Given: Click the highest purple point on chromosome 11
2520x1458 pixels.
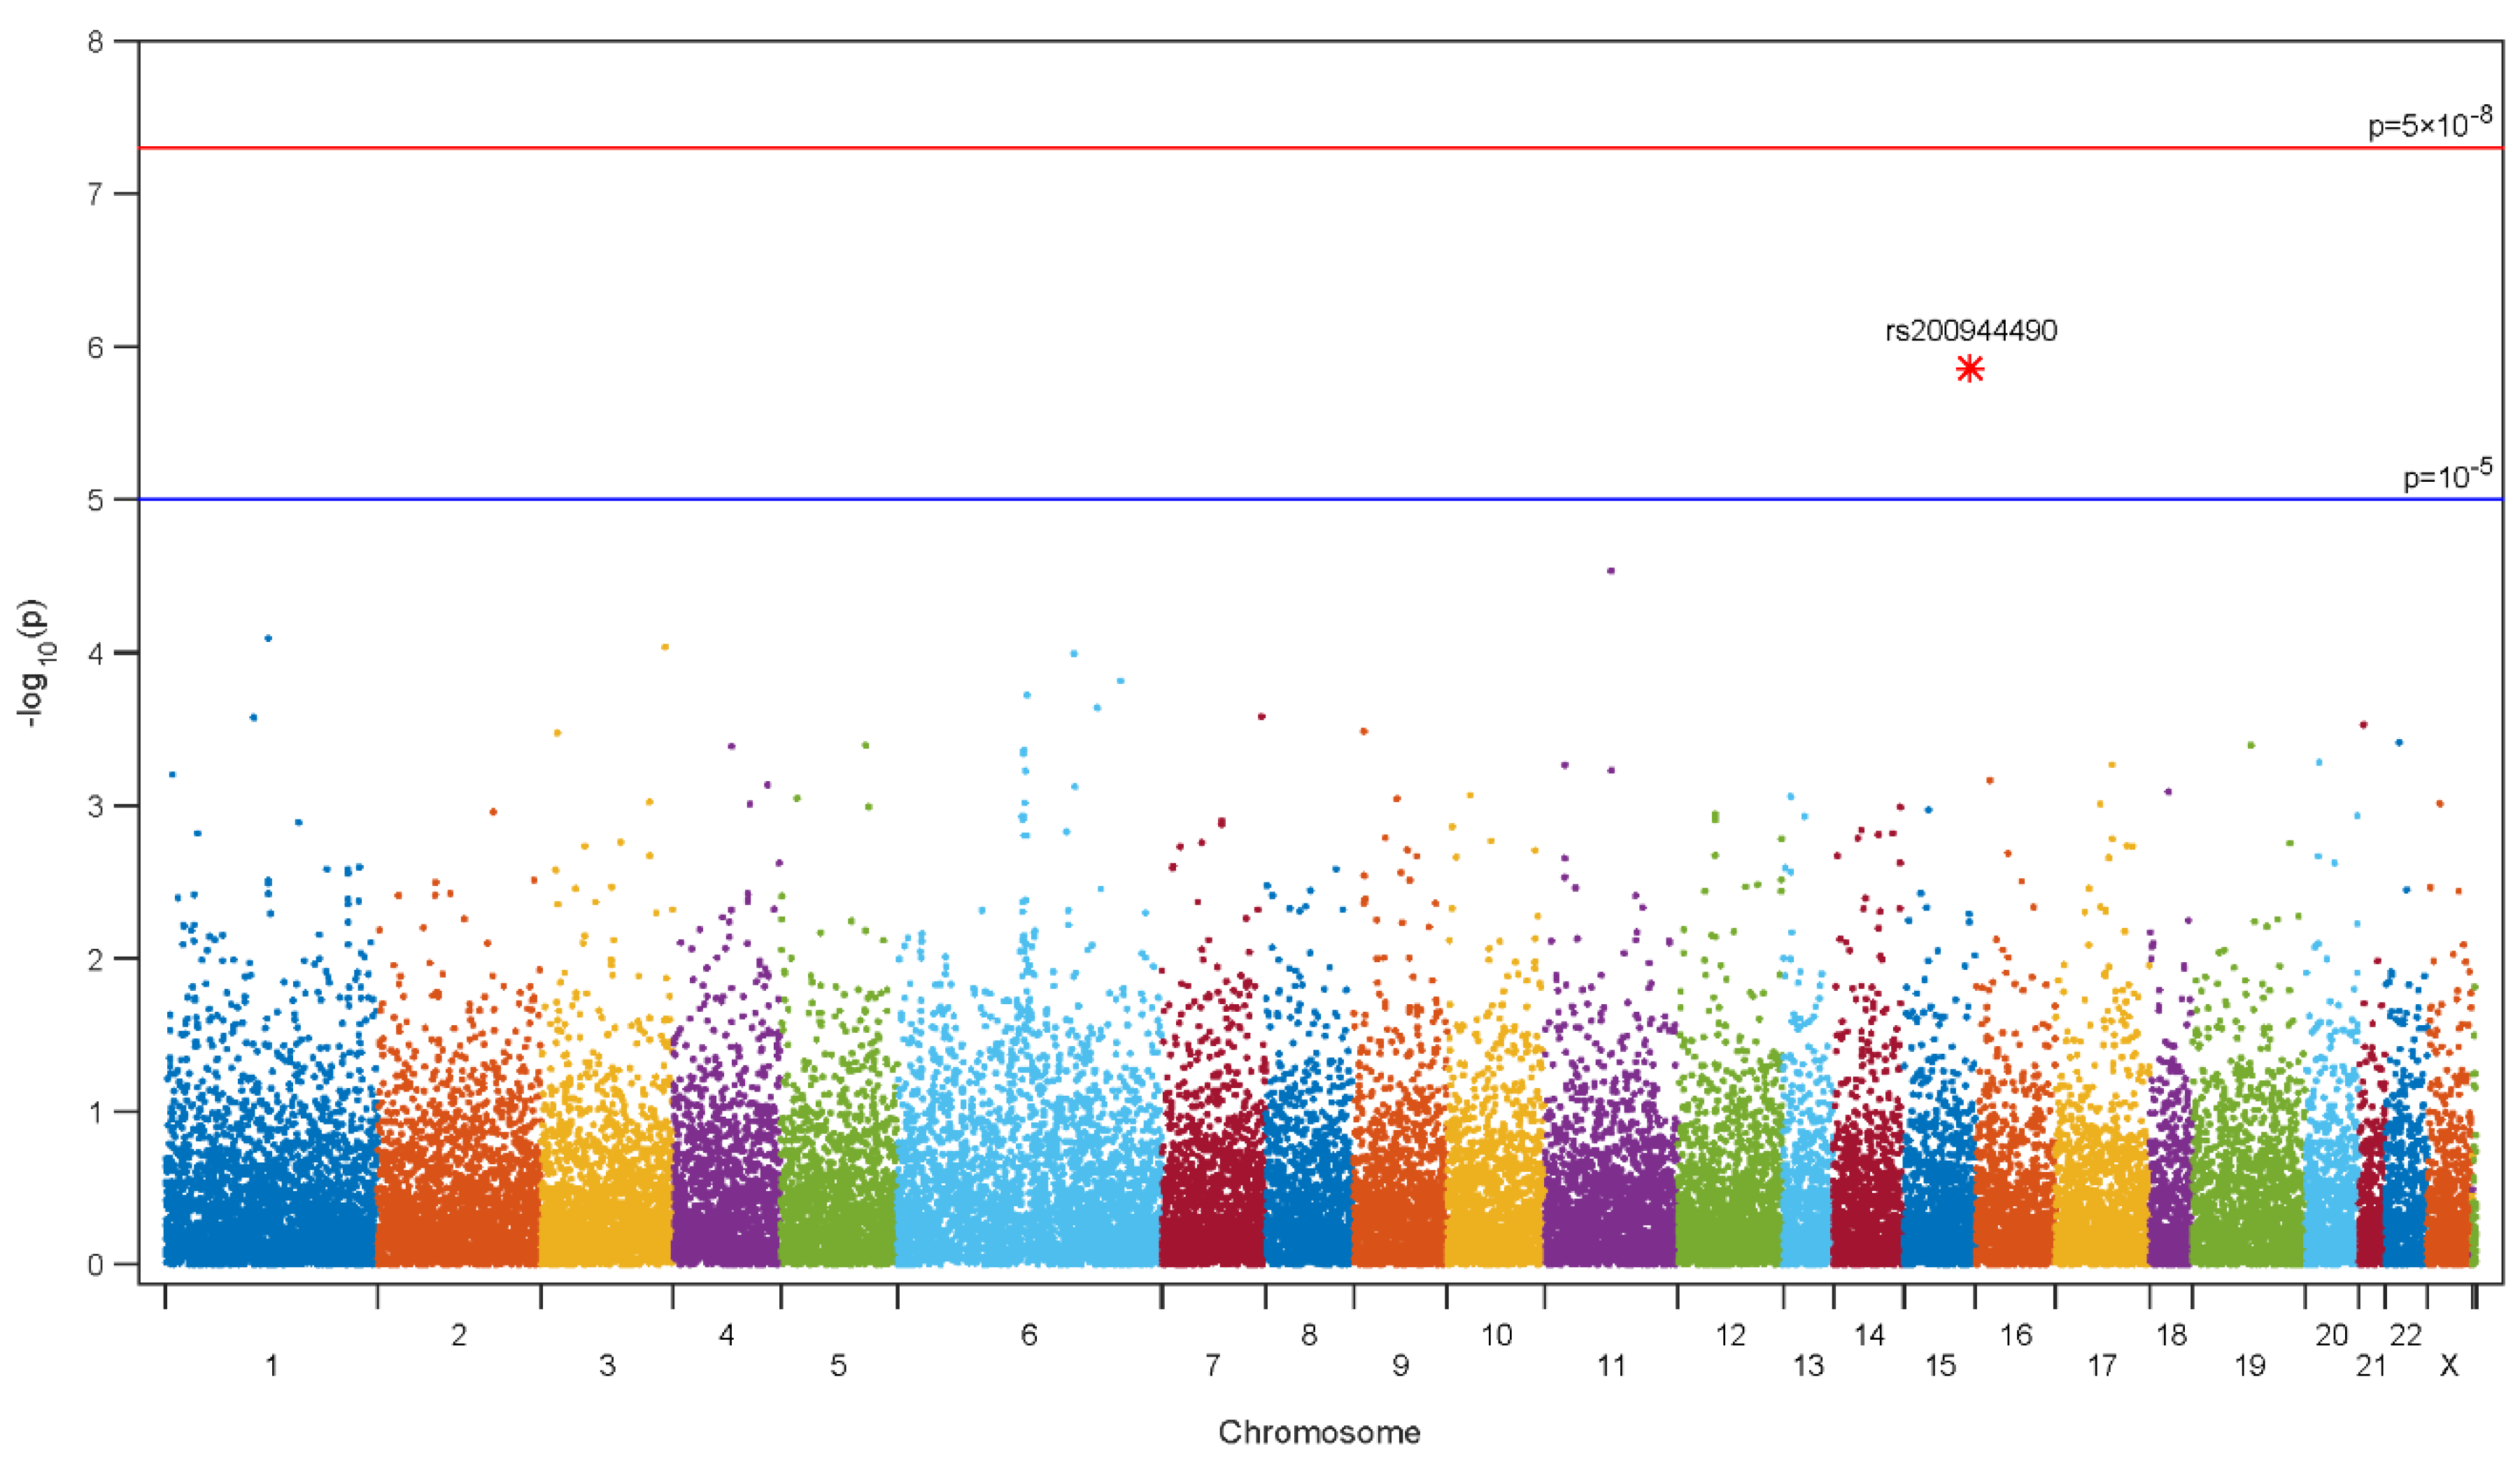Looking at the screenshot, I should (x=1611, y=571).
